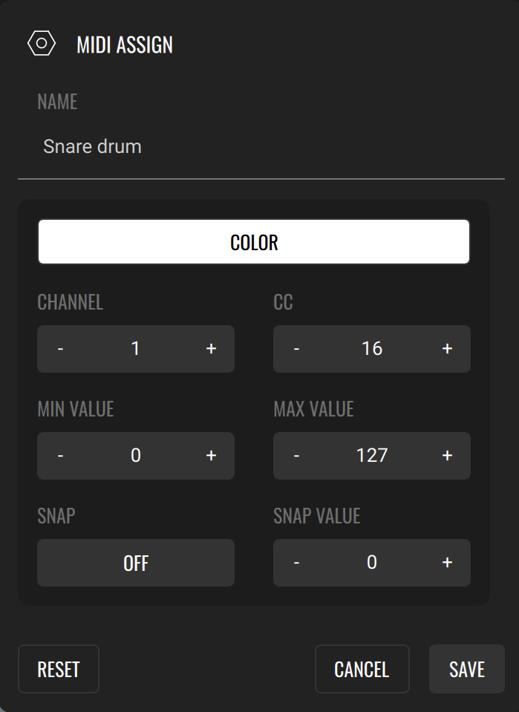This screenshot has width=519, height=712.
Task: Raise the Min Value using plus
Action: [211, 456]
